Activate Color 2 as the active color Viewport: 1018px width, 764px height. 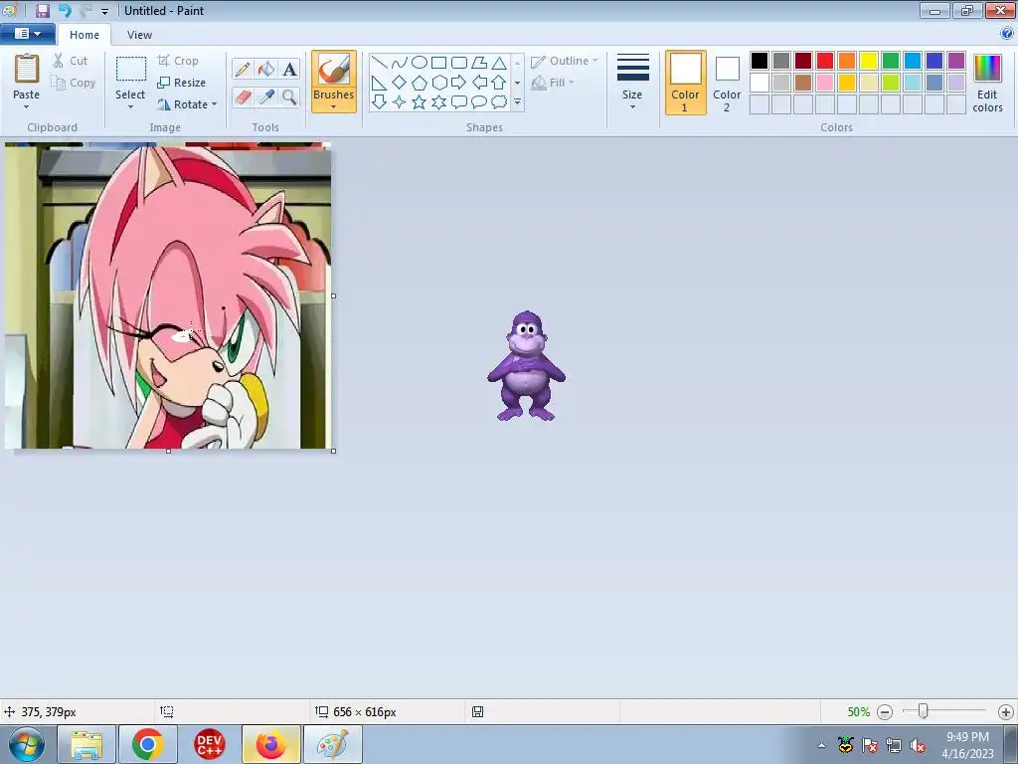pyautogui.click(x=727, y=83)
